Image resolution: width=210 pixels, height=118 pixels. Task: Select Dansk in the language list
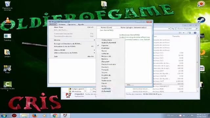pyautogui.click(x=111, y=83)
